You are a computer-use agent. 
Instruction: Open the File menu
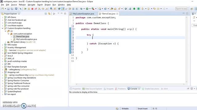pyautogui.click(x=2, y=5)
